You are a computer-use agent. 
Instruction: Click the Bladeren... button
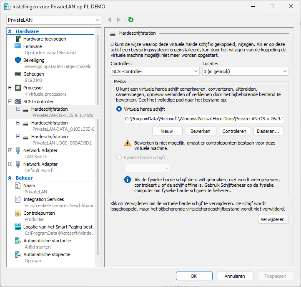point(268,131)
